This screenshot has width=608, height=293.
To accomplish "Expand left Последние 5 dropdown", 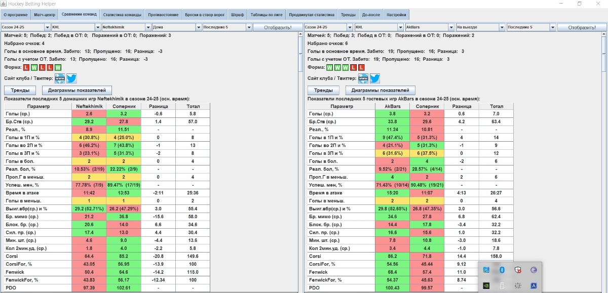I will 227,27.
